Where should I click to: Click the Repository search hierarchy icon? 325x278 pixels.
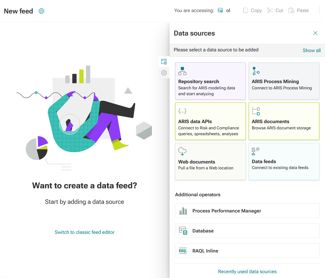click(x=182, y=71)
